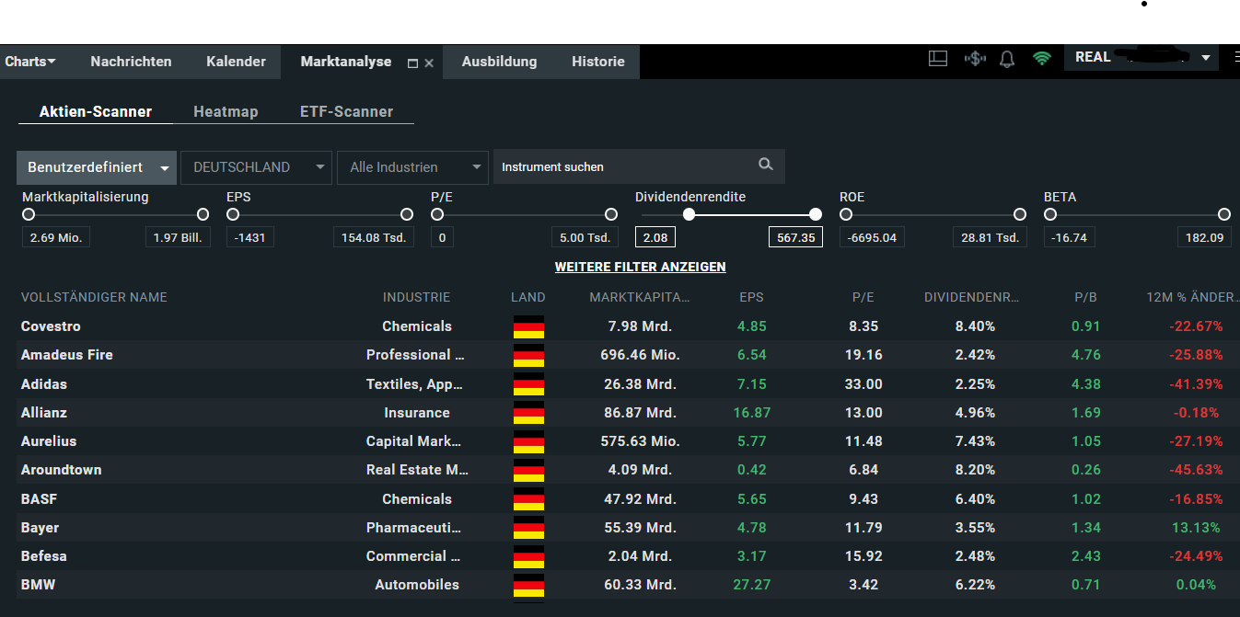The image size is (1240, 617).
Task: Open the deposit funds dollar icon
Action: coord(975,59)
